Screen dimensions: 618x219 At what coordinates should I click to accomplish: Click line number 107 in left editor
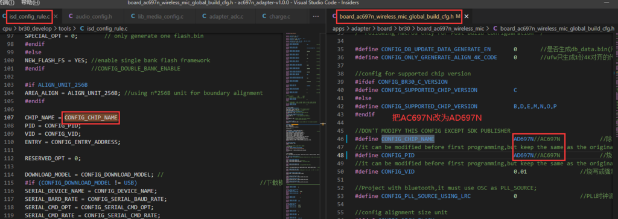(8, 118)
